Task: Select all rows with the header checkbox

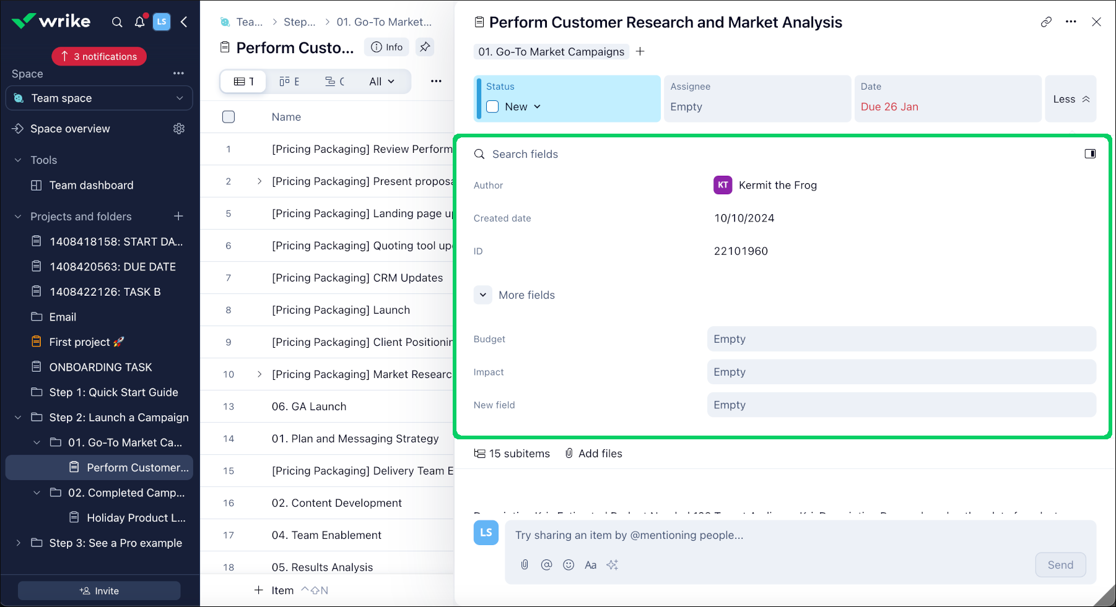Action: pyautogui.click(x=229, y=117)
